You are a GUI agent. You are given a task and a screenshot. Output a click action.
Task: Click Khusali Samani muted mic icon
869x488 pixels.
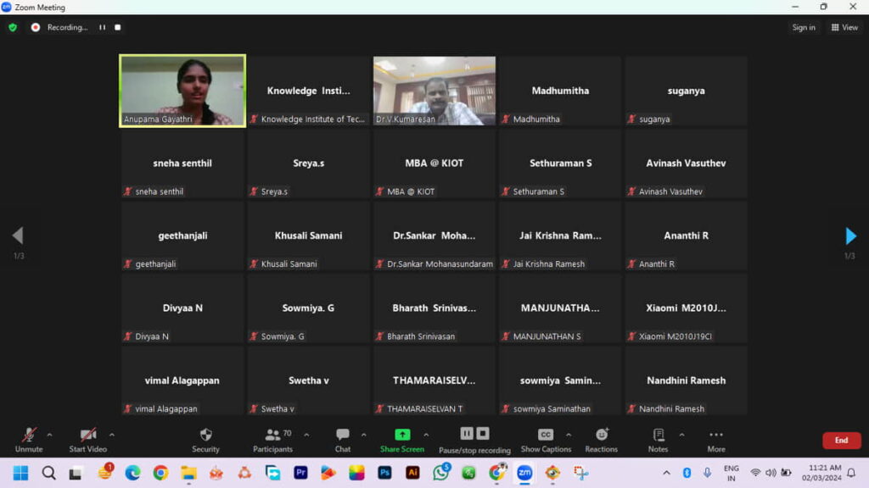click(x=254, y=264)
